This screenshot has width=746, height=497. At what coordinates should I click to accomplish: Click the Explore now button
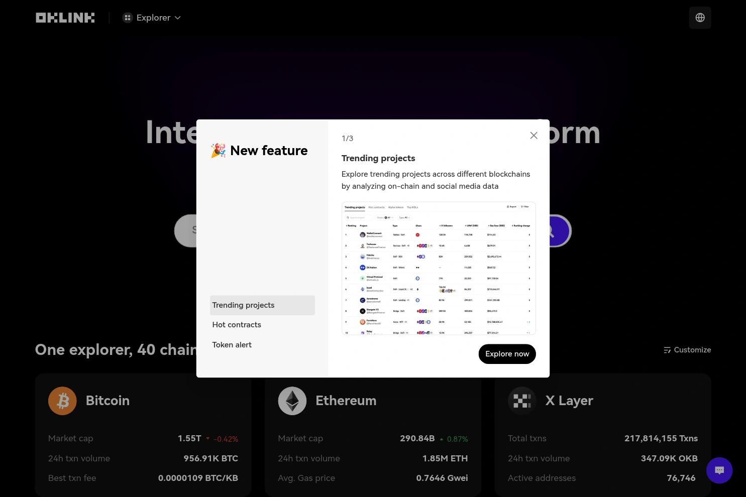(x=507, y=354)
